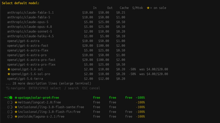Viewport: 220px width, 123px height.
Task: Click -100% discount on poolside/laguna-s-2.1:free row
Action: click(140, 117)
